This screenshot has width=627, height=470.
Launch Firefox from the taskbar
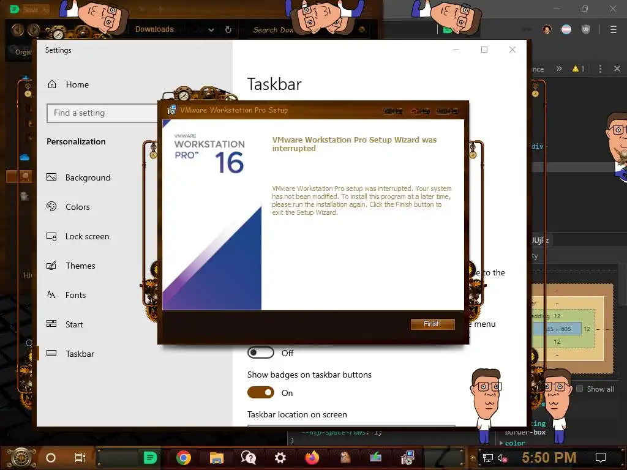(312, 458)
